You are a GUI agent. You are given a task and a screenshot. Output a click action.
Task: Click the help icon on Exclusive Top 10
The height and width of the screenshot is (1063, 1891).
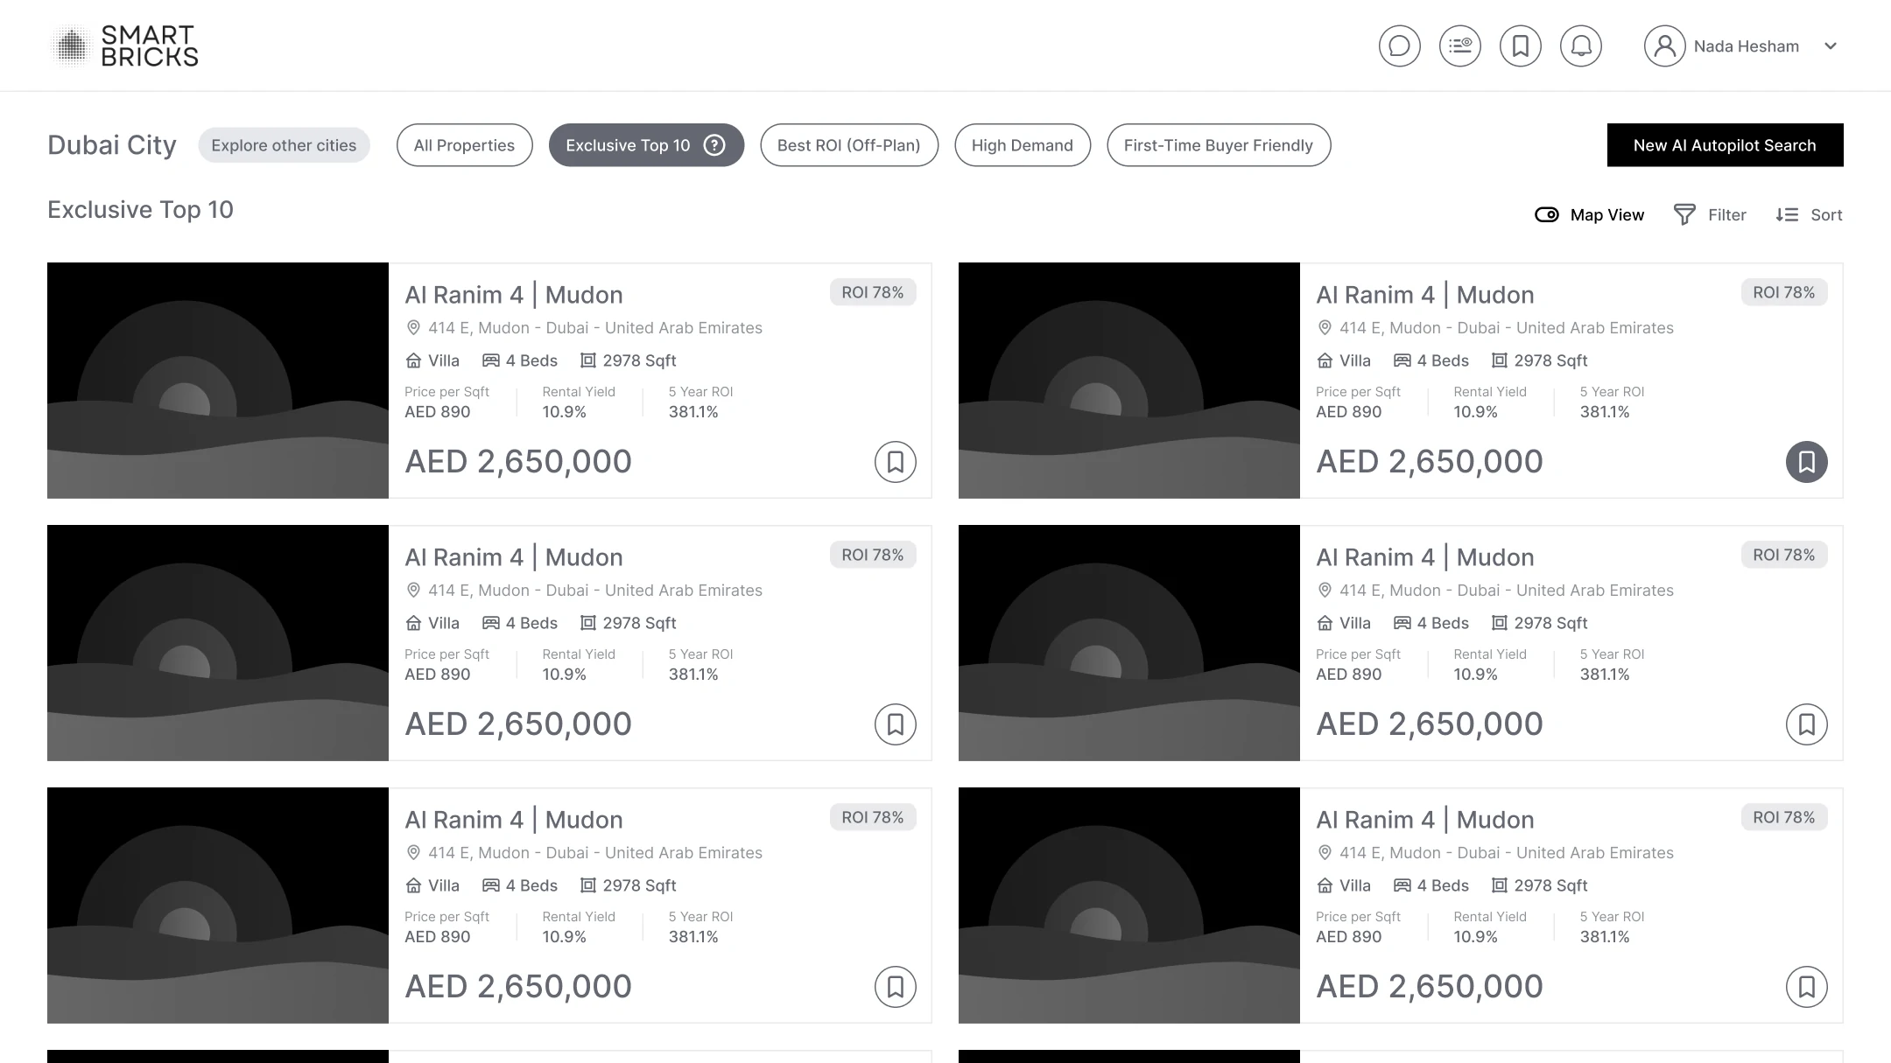point(714,145)
